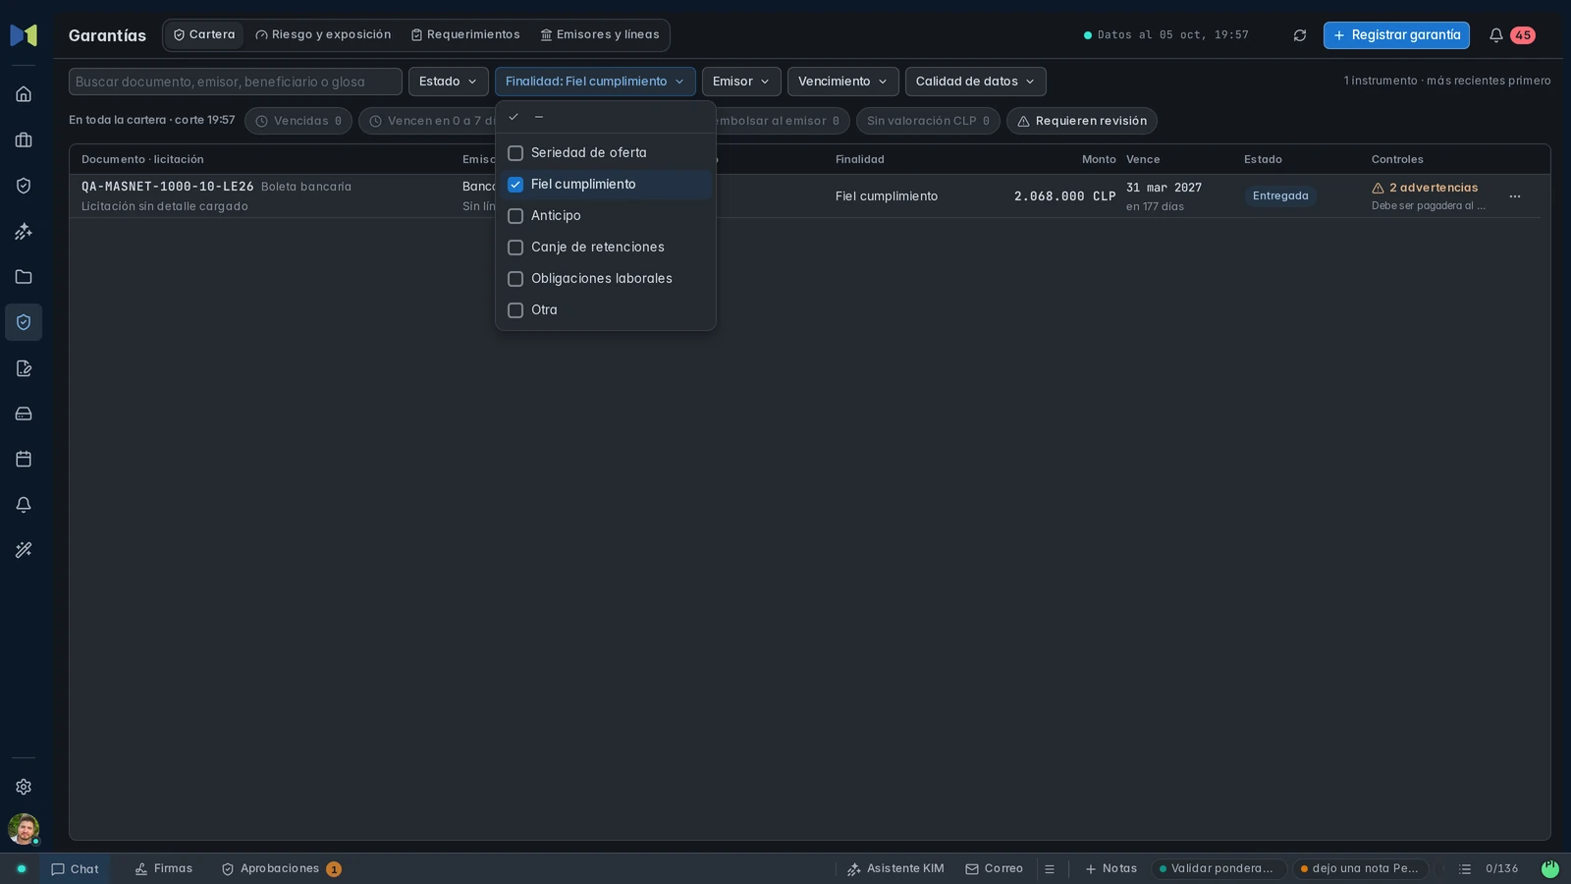Image resolution: width=1571 pixels, height=884 pixels.
Task: Open Chat in bottom bar
Action: point(75,869)
